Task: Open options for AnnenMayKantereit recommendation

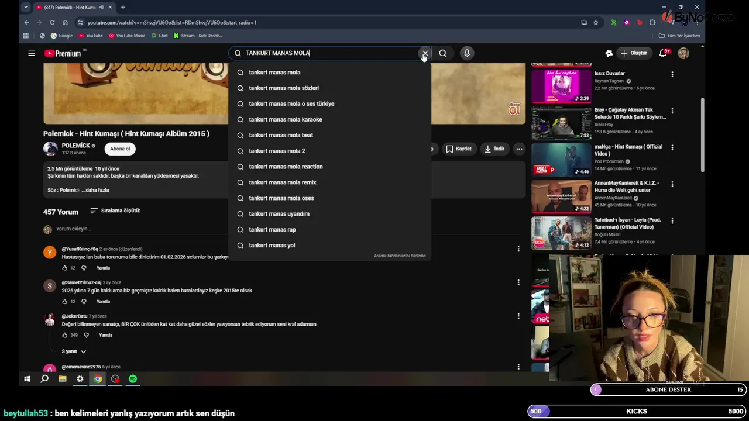Action: point(672,184)
